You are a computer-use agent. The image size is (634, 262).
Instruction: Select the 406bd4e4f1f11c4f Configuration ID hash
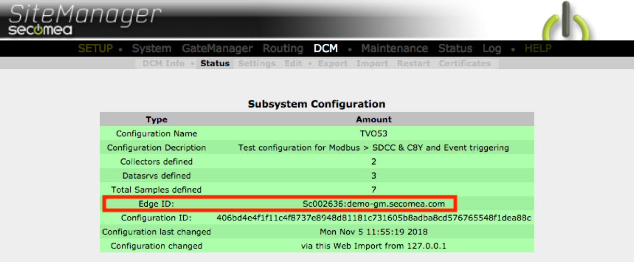coord(374,218)
